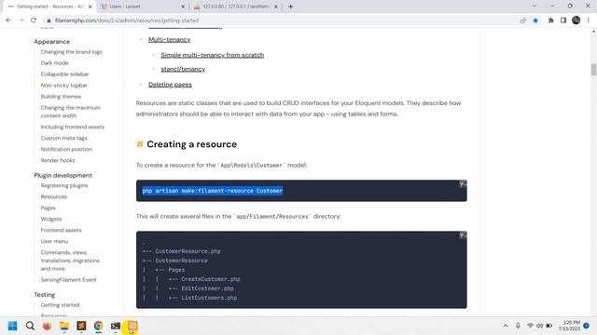Select the Getting started - Resources tab

pyautogui.click(x=49, y=7)
